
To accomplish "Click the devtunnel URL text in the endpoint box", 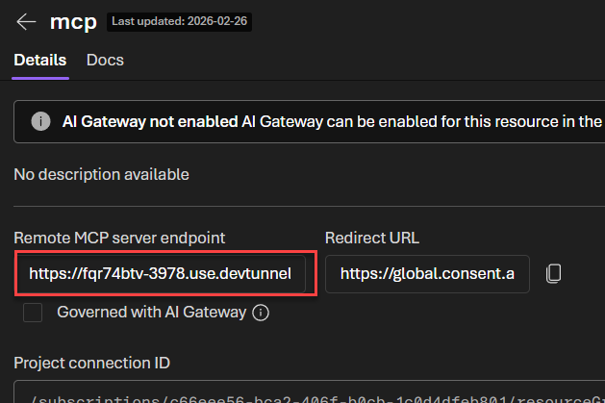I will click(x=166, y=273).
